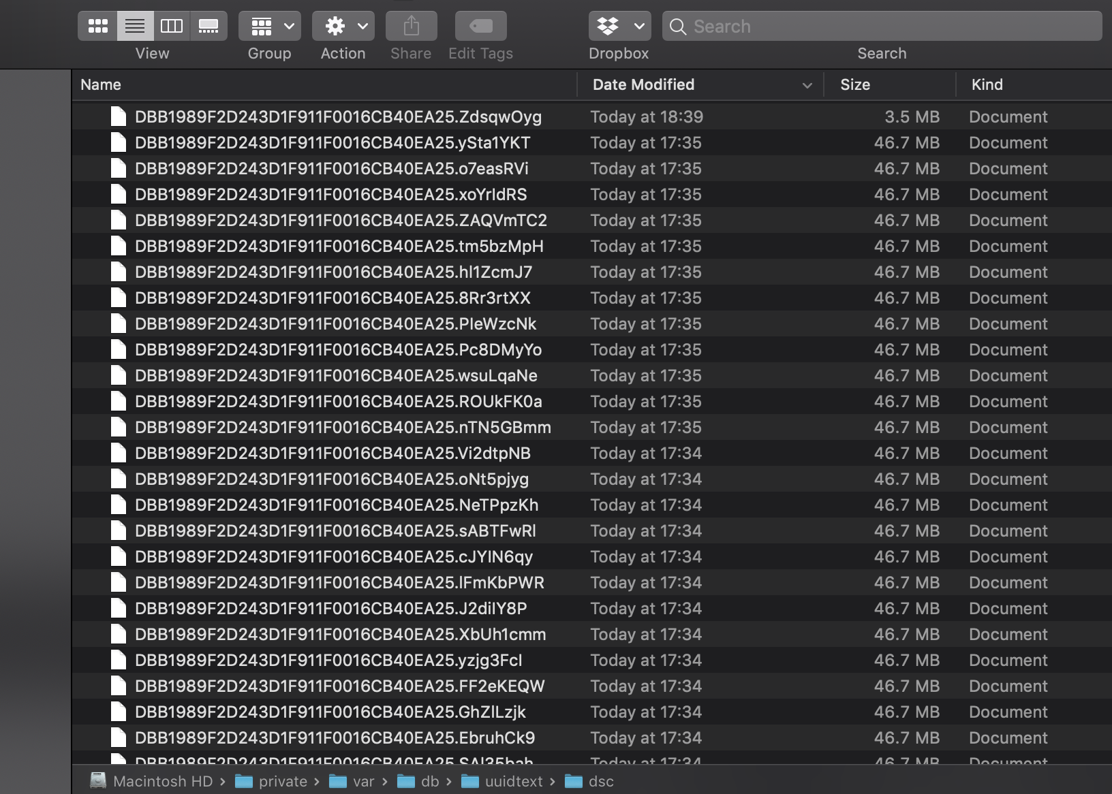Select the file ending in EbruhCk9
Viewport: 1112px width, 794px height.
coord(335,738)
